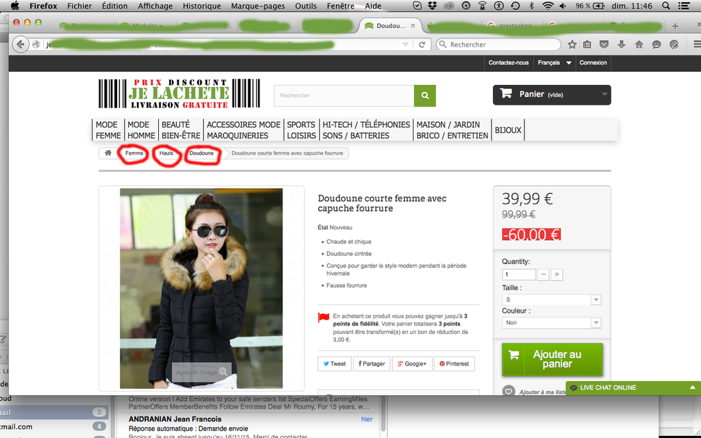The width and height of the screenshot is (701, 438).
Task: Close the Doudou... tab
Action: click(x=413, y=26)
